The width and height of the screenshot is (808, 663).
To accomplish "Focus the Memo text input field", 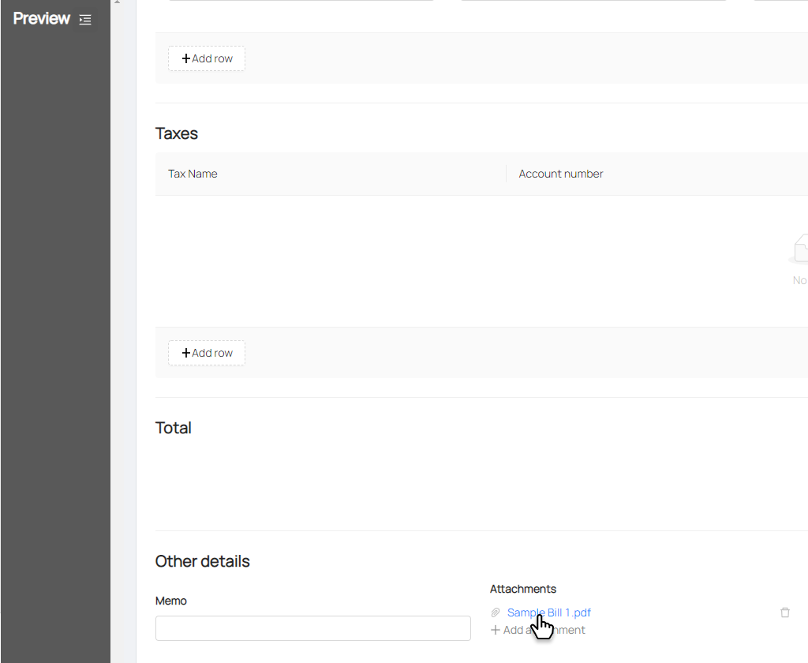I will click(x=312, y=628).
